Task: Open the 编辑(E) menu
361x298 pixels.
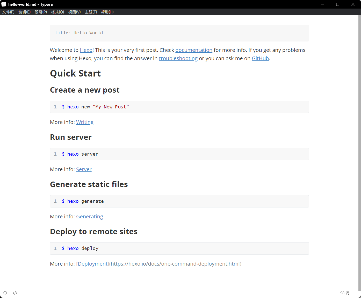Action: [25, 12]
